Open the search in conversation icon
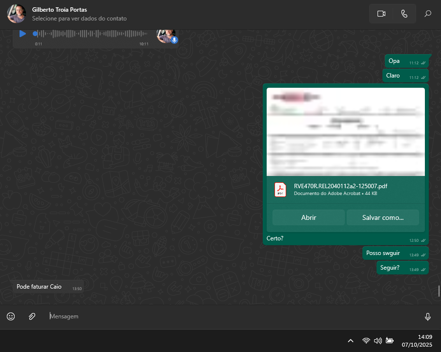 [x=428, y=14]
